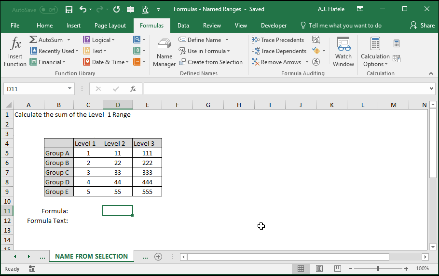Screen dimensions: 439x276
Task: Select the NAME FROM SELECTION sheet tab
Action: (x=91, y=256)
